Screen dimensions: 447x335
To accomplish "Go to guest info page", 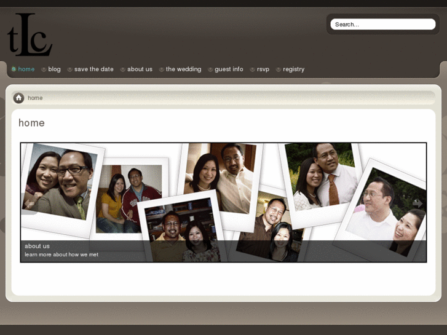I will [x=229, y=69].
